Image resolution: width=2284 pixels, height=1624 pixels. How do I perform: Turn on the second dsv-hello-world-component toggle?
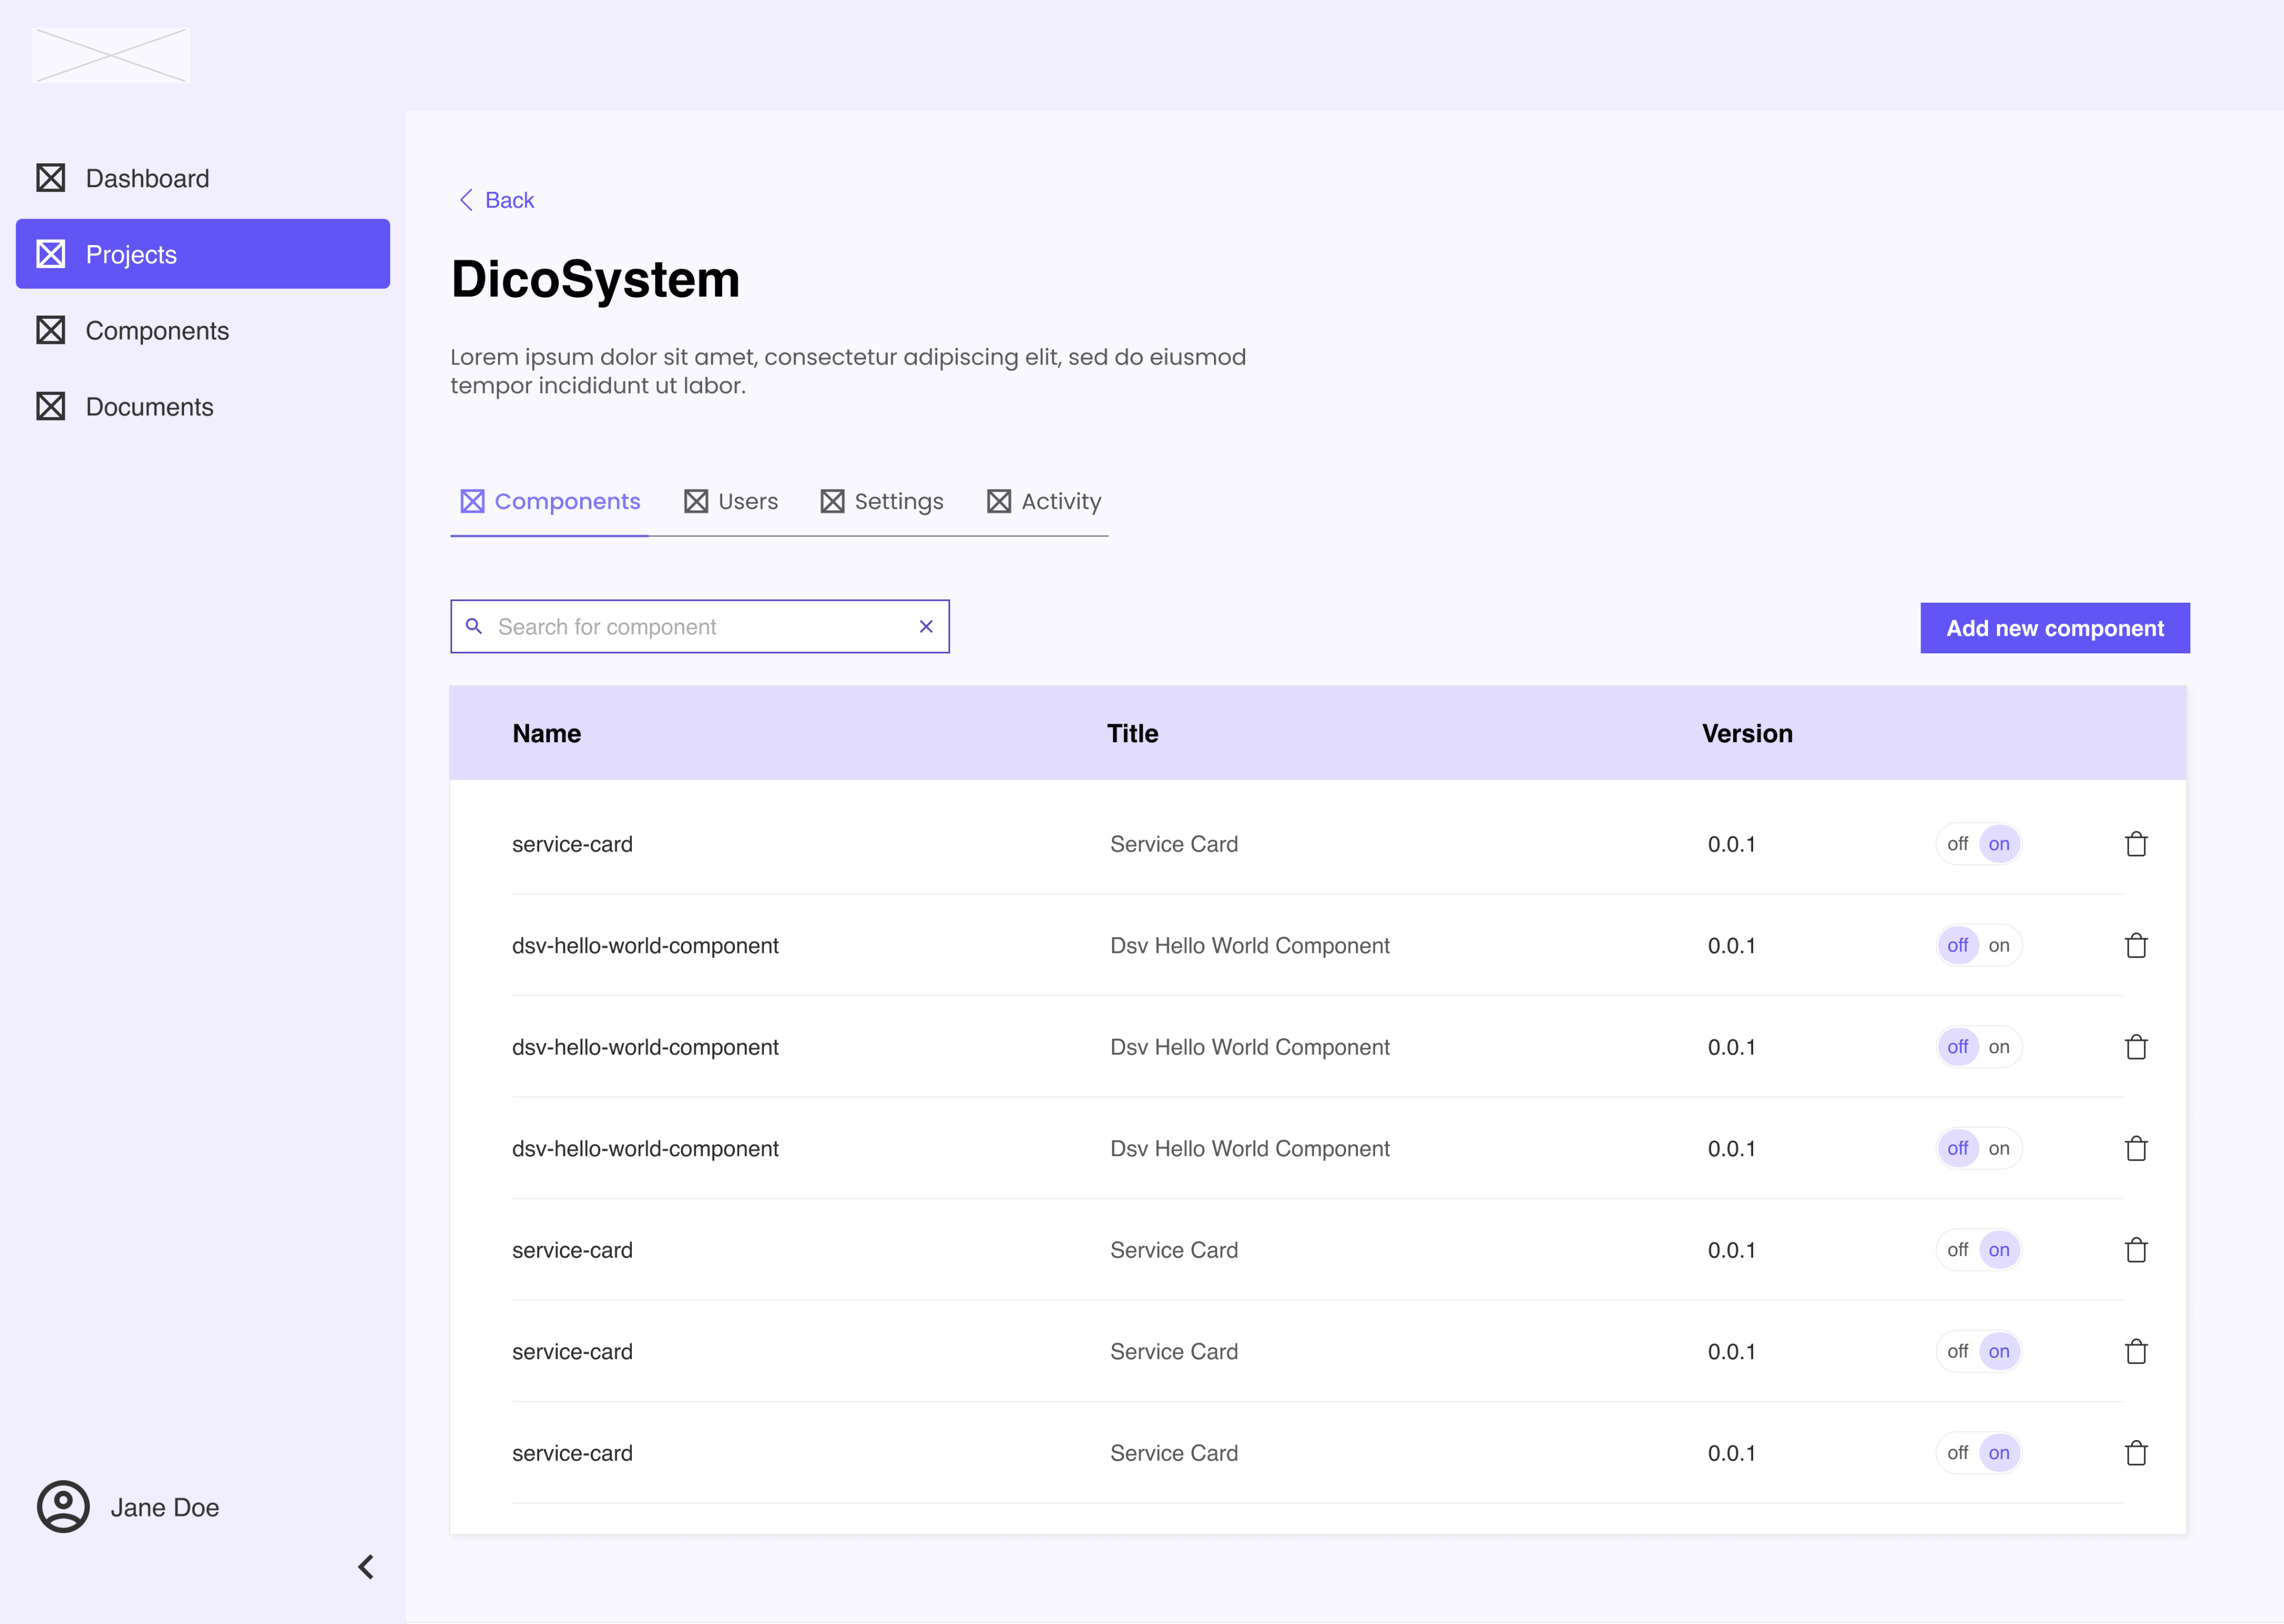pyautogui.click(x=1999, y=1047)
